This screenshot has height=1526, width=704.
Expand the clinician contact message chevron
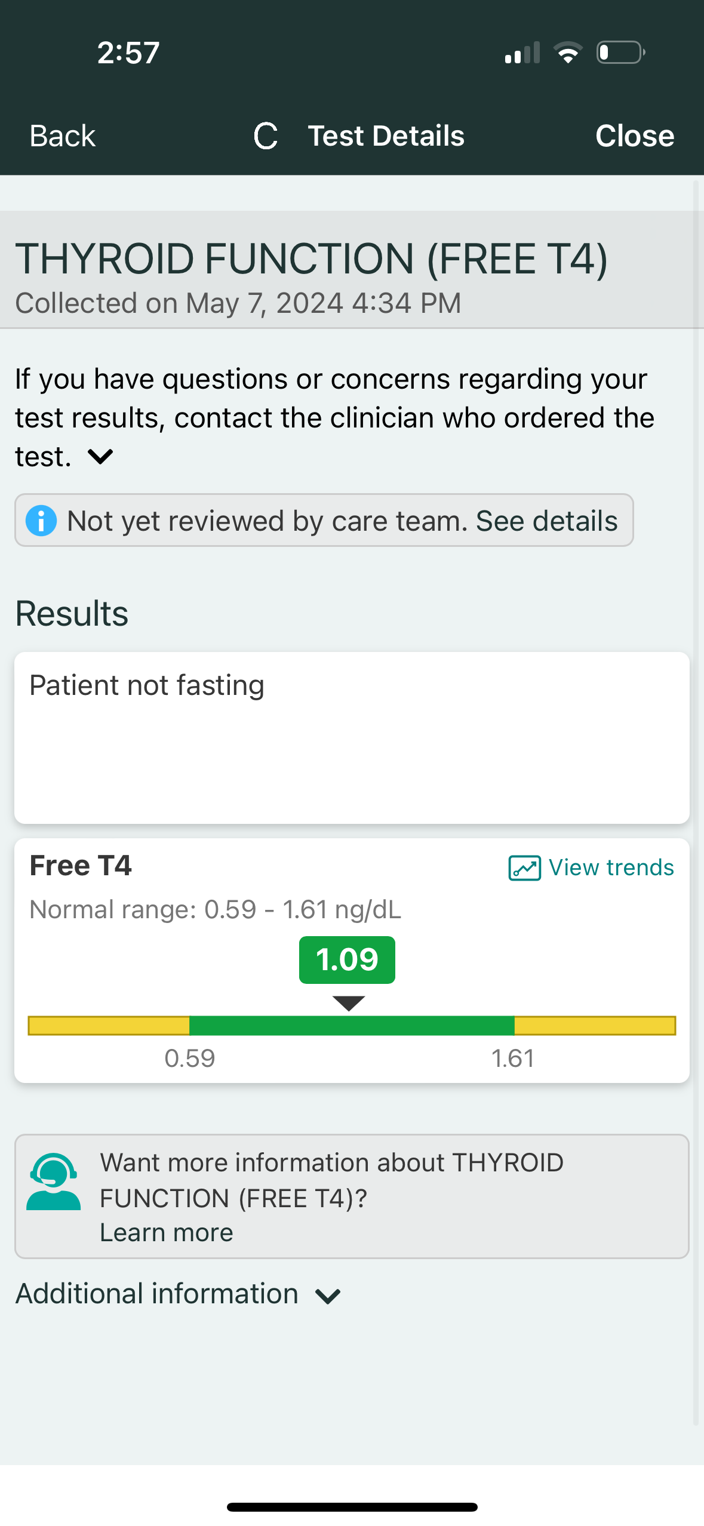click(x=100, y=457)
